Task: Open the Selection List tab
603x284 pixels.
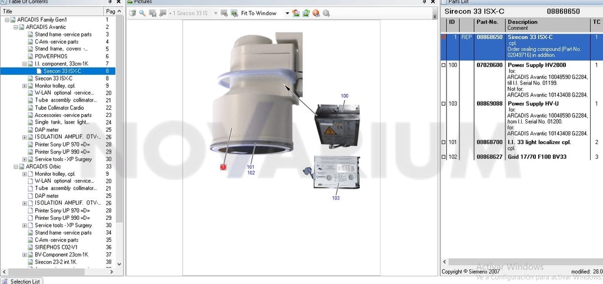Action: tap(22, 281)
